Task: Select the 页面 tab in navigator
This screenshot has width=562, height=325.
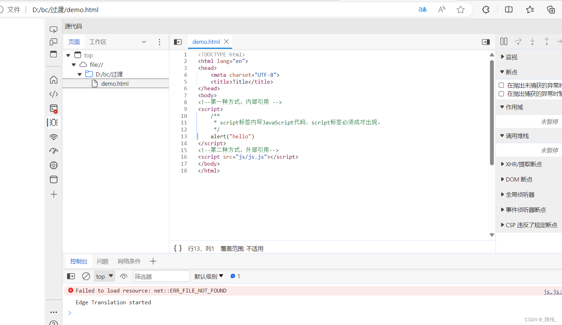Action: (x=74, y=42)
